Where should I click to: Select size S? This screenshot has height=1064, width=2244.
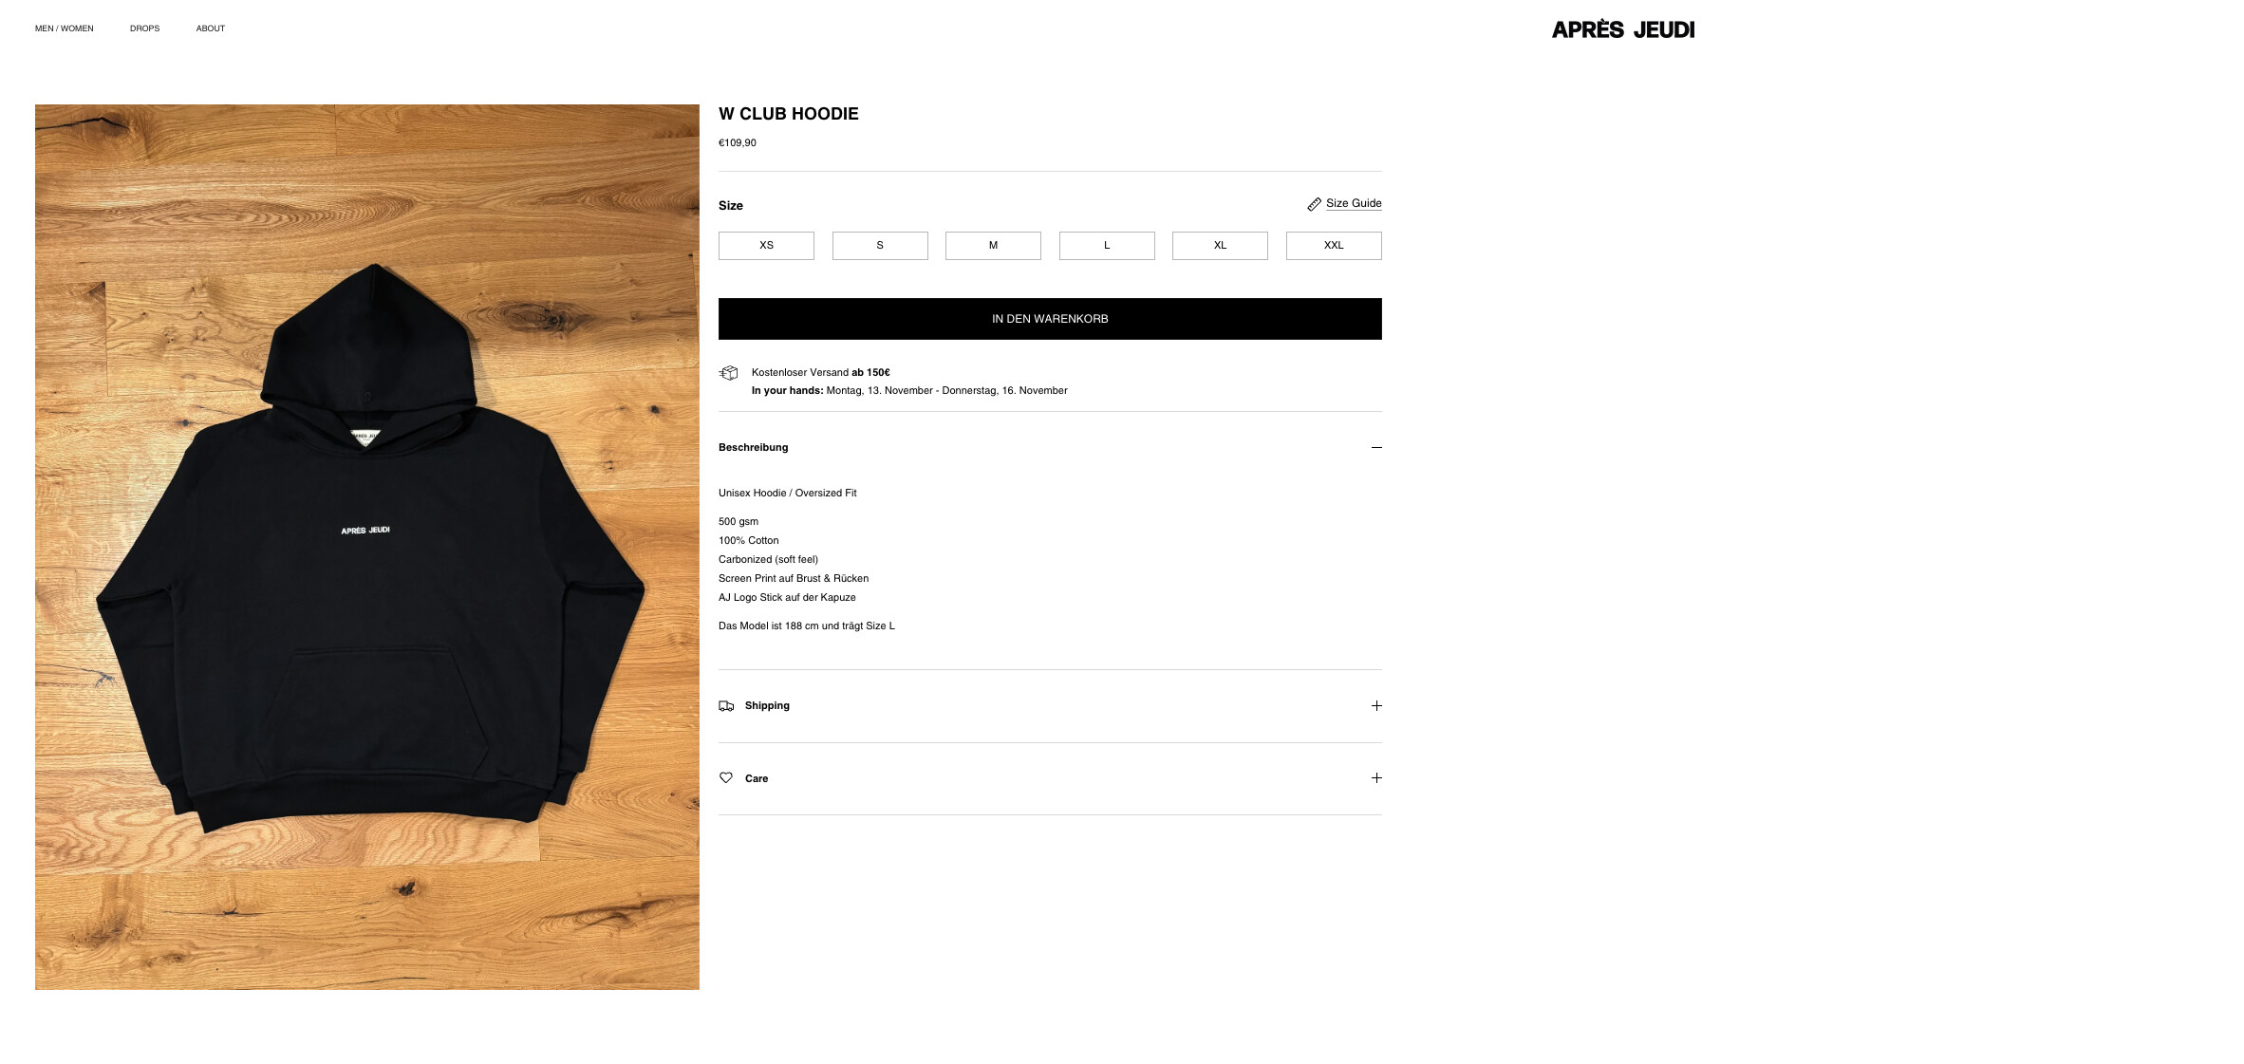point(880,246)
